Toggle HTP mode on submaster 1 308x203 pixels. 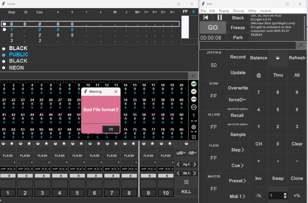point(3,169)
